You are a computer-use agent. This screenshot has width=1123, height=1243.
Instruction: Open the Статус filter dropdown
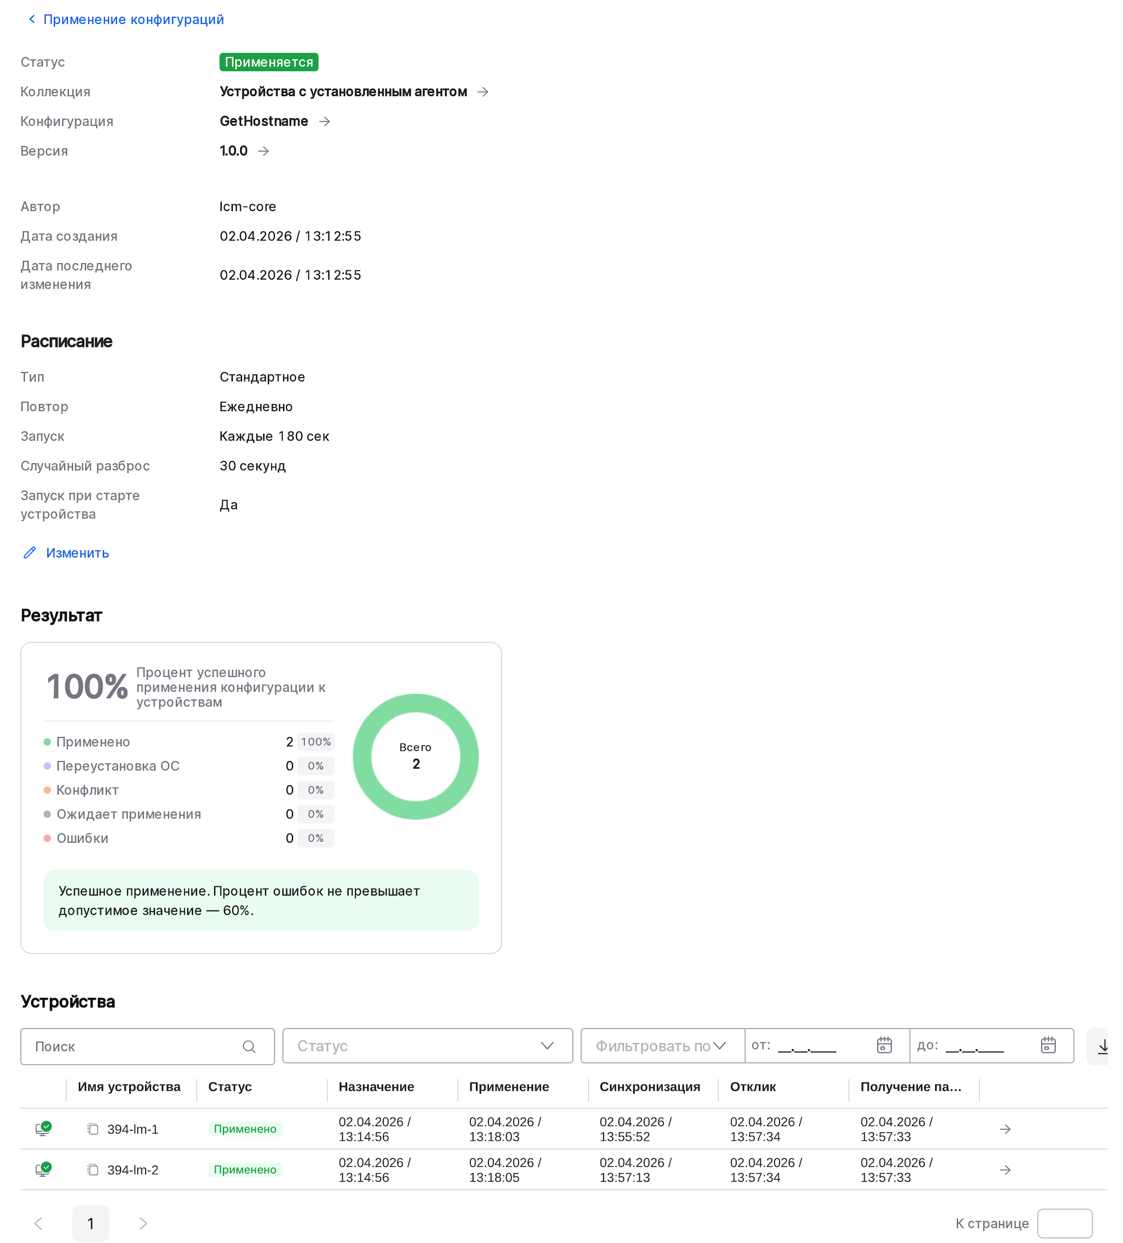click(547, 1046)
